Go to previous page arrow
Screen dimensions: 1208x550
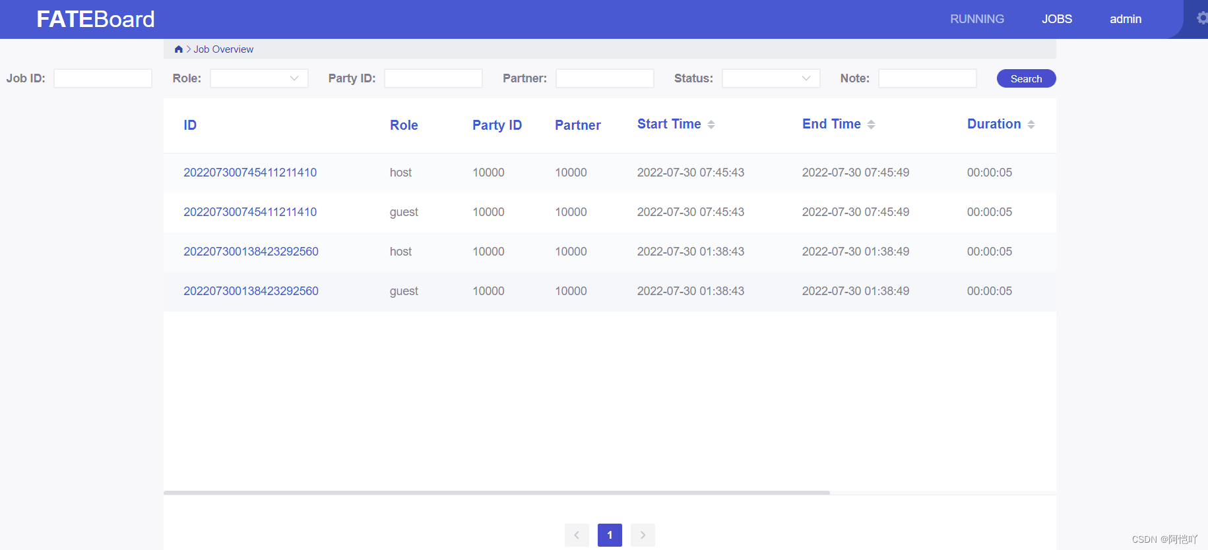[577, 535]
